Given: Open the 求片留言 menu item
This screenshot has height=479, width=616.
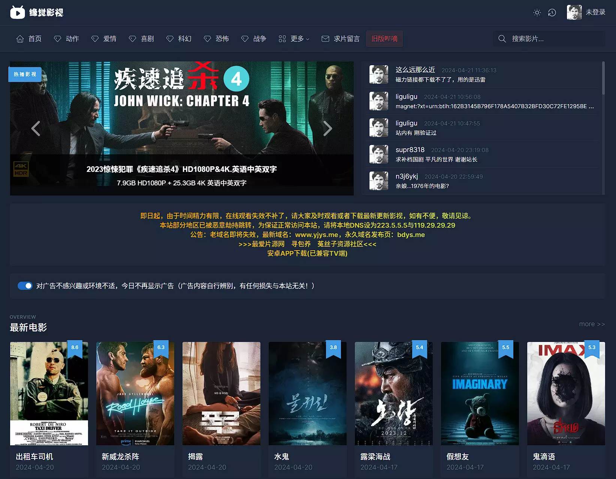Looking at the screenshot, I should [x=341, y=39].
